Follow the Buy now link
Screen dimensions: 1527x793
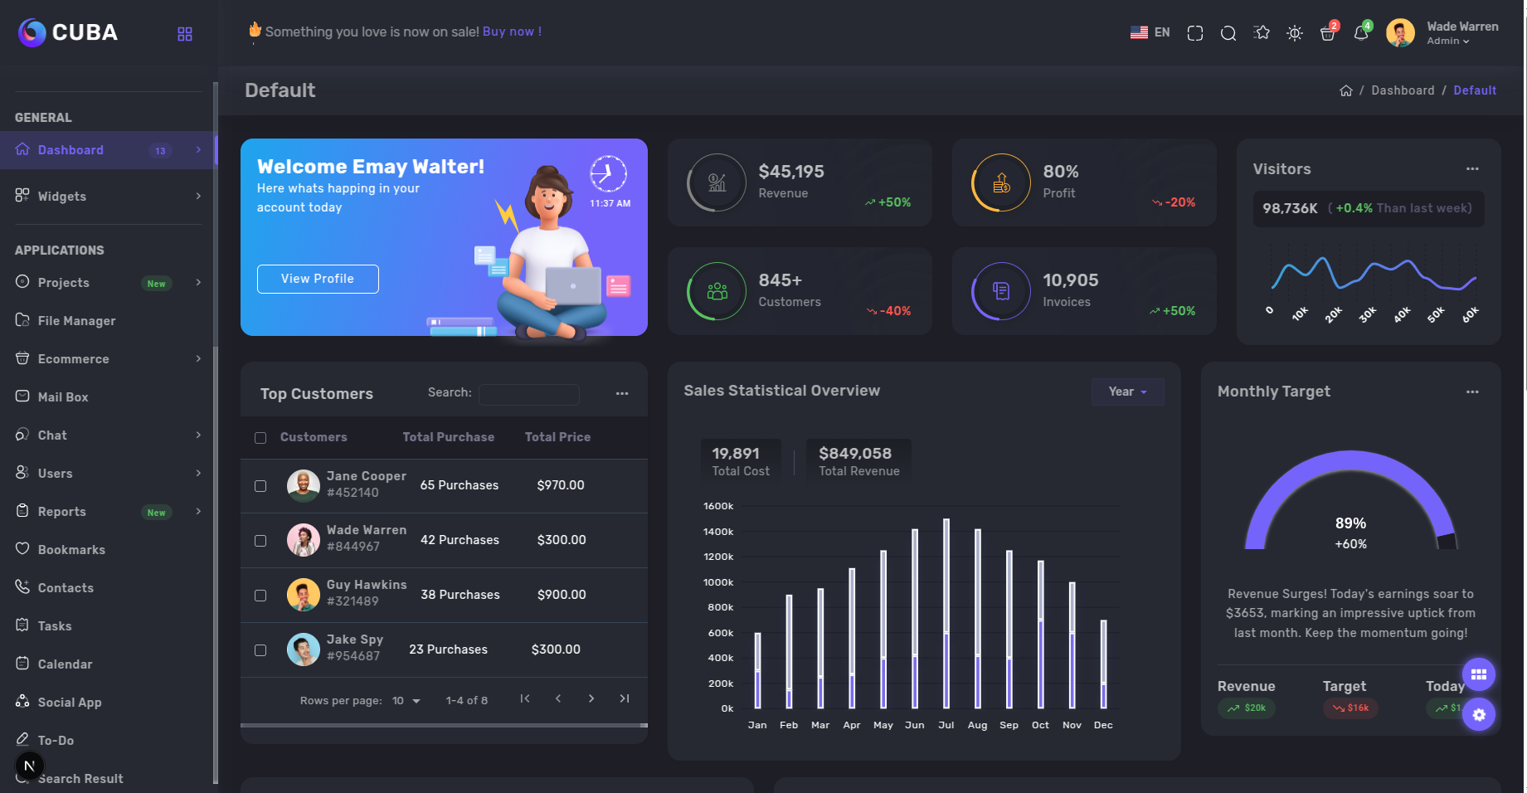[x=512, y=32]
